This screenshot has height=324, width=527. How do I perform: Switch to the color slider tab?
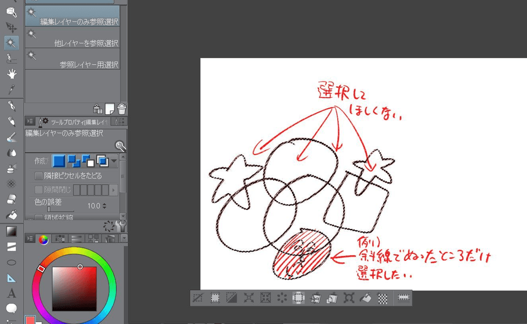pos(77,239)
